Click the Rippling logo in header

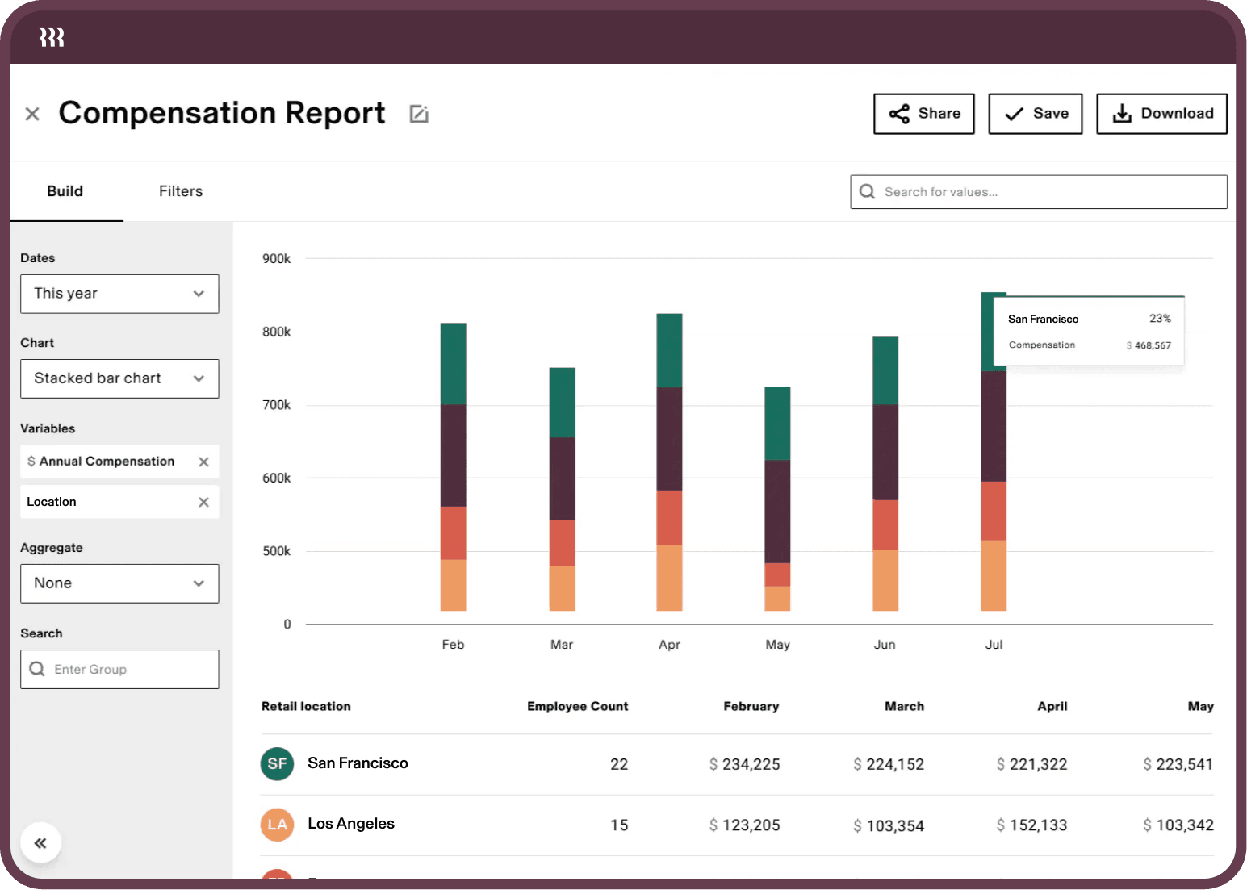pos(52,37)
